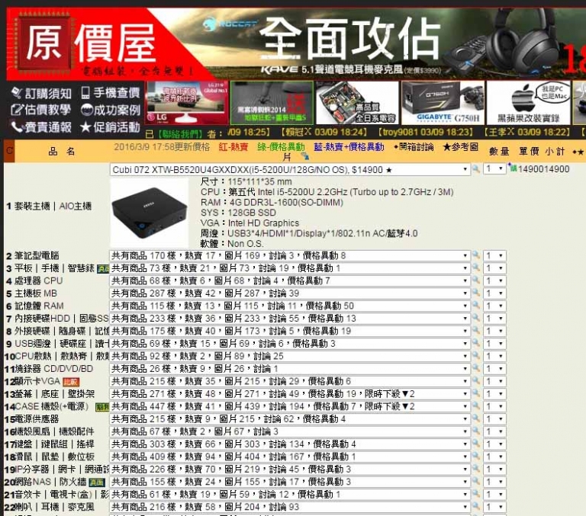The height and width of the screenshot is (516, 586).
Task: Open quantity dropdown in 外接硬碟 row
Action: point(494,332)
